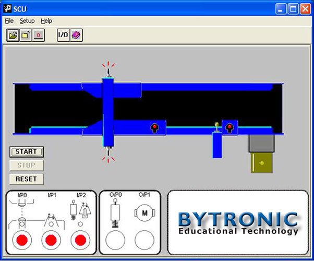314x261 pixels.
Task: Toggle the O/P1 output indicator circle
Action: [144, 241]
